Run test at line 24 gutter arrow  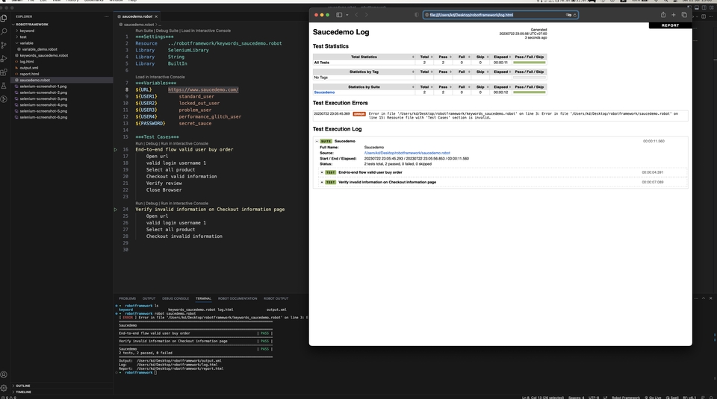[x=116, y=210]
